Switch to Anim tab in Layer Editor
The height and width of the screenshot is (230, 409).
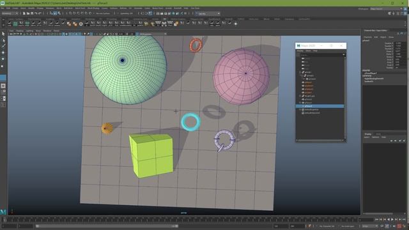click(378, 134)
